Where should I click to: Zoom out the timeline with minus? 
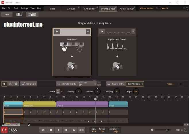(185, 125)
